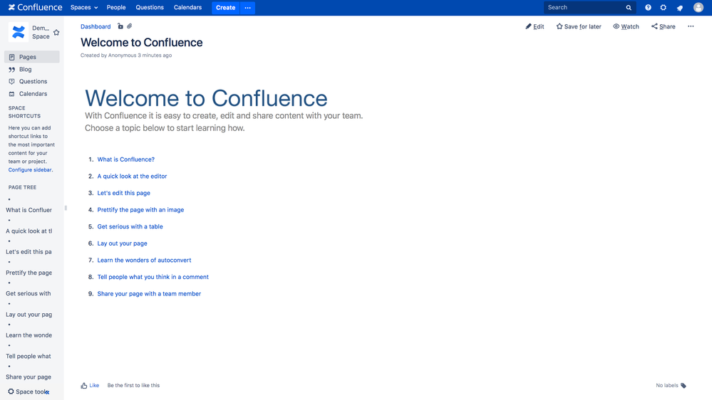Open 'Tell people what you think in a comment'
This screenshot has height=400, width=712.
pyautogui.click(x=153, y=277)
